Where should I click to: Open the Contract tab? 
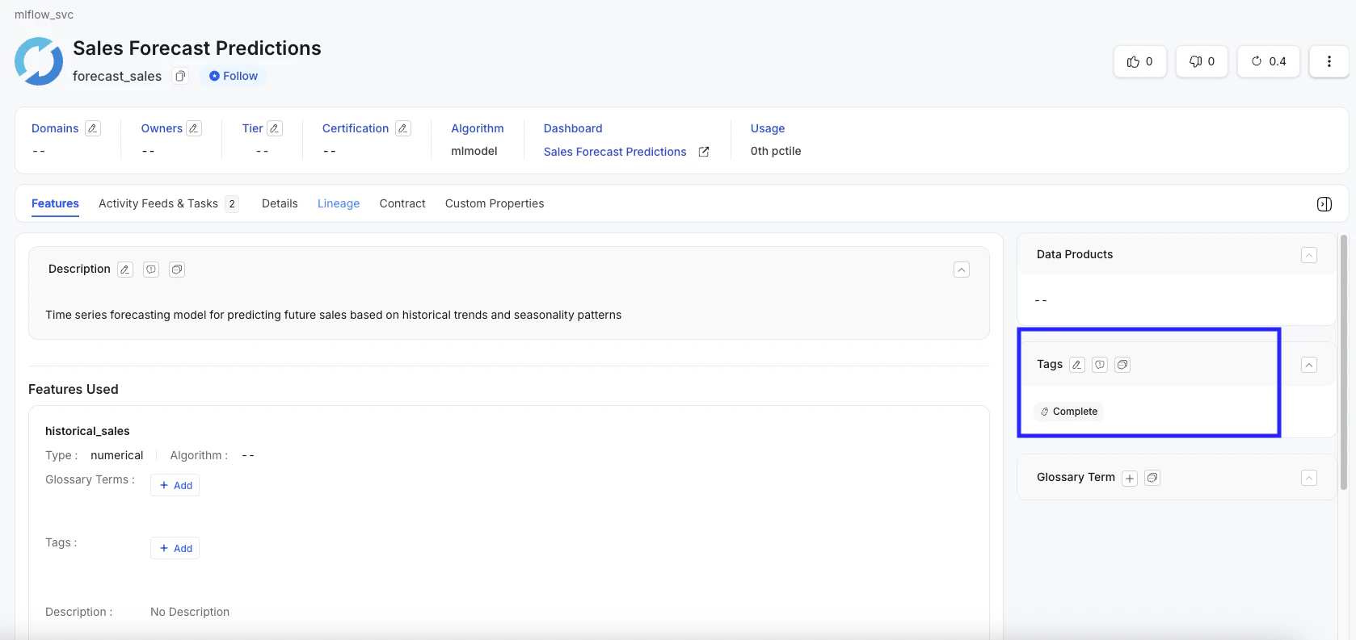tap(402, 203)
